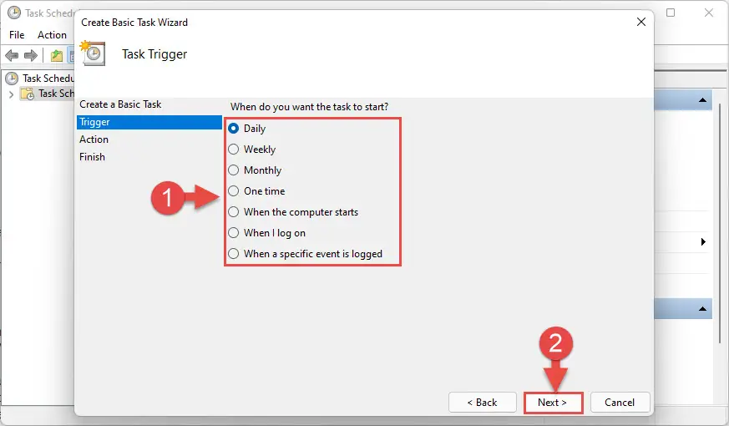This screenshot has height=426, width=729.
Task: Maximize the Task Scheduler window
Action: pyautogui.click(x=671, y=13)
